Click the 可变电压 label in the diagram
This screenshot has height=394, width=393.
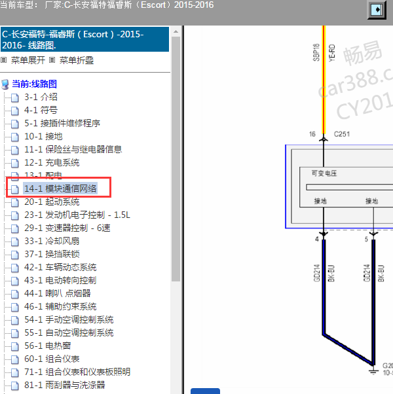[324, 173]
